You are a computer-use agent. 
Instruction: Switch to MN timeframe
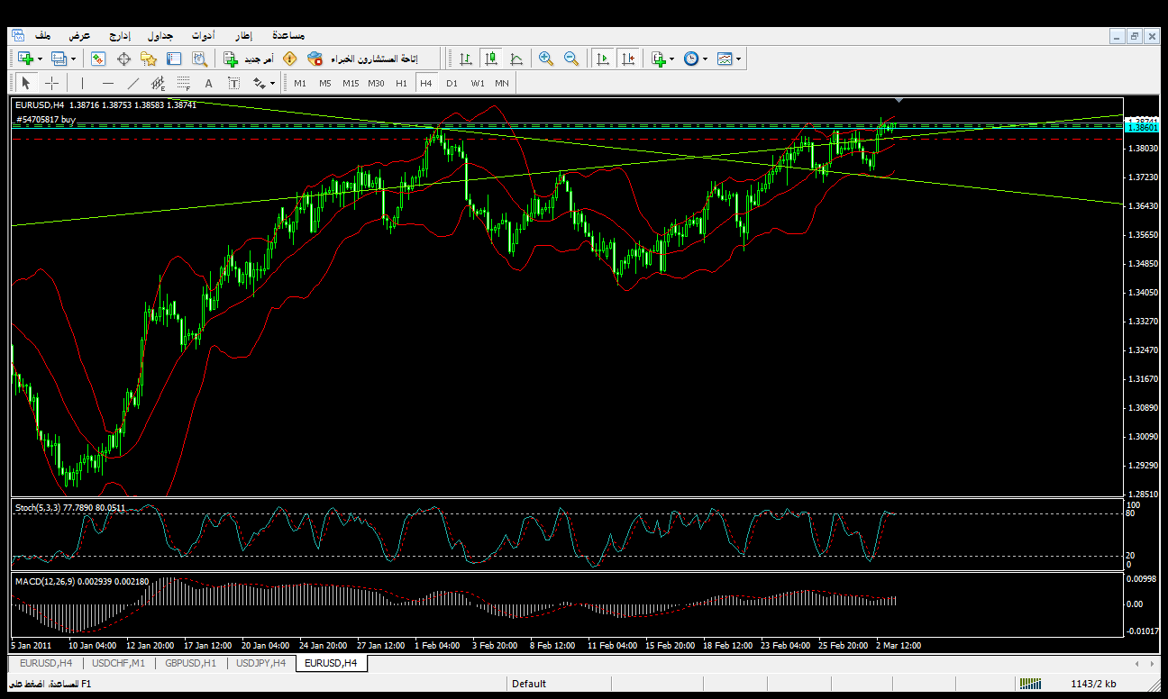point(502,83)
